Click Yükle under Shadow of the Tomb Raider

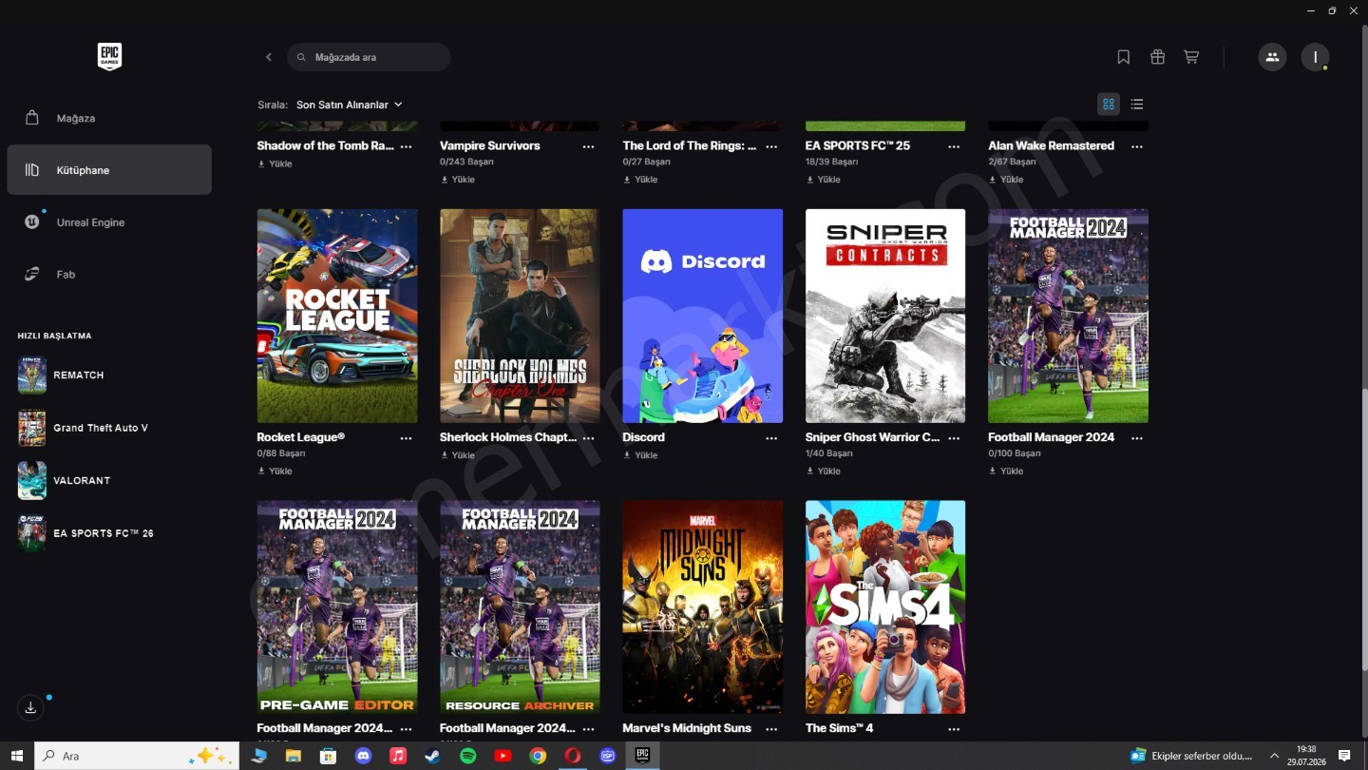coord(275,164)
